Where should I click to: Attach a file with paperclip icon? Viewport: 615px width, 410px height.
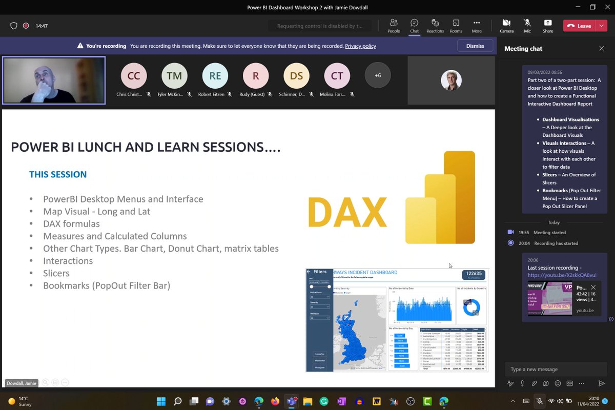534,383
